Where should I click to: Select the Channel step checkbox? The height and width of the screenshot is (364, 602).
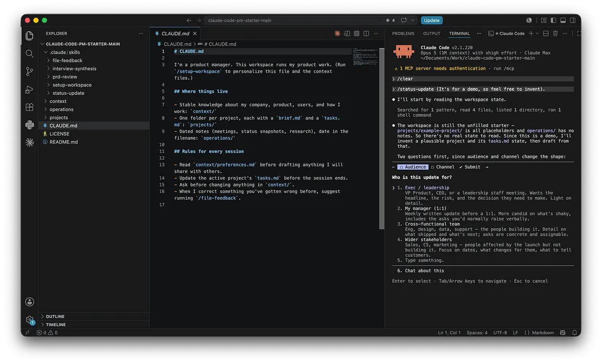[442, 167]
